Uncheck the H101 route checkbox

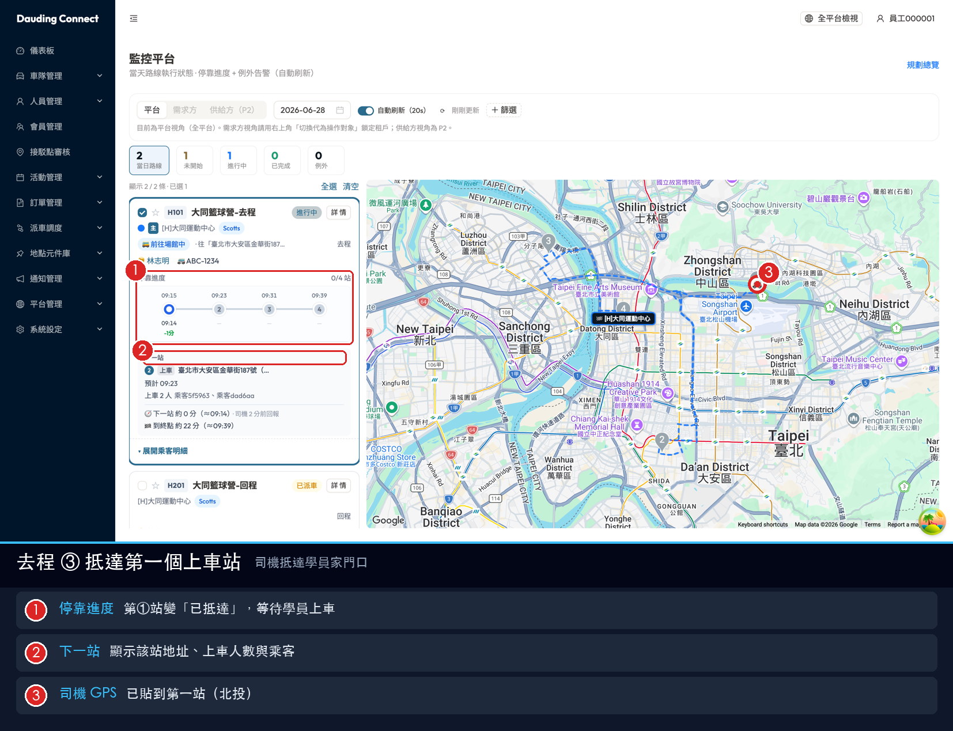pyautogui.click(x=142, y=213)
